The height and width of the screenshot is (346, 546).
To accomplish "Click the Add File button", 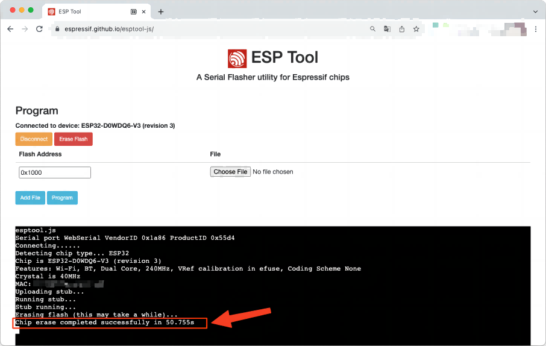I will [30, 198].
